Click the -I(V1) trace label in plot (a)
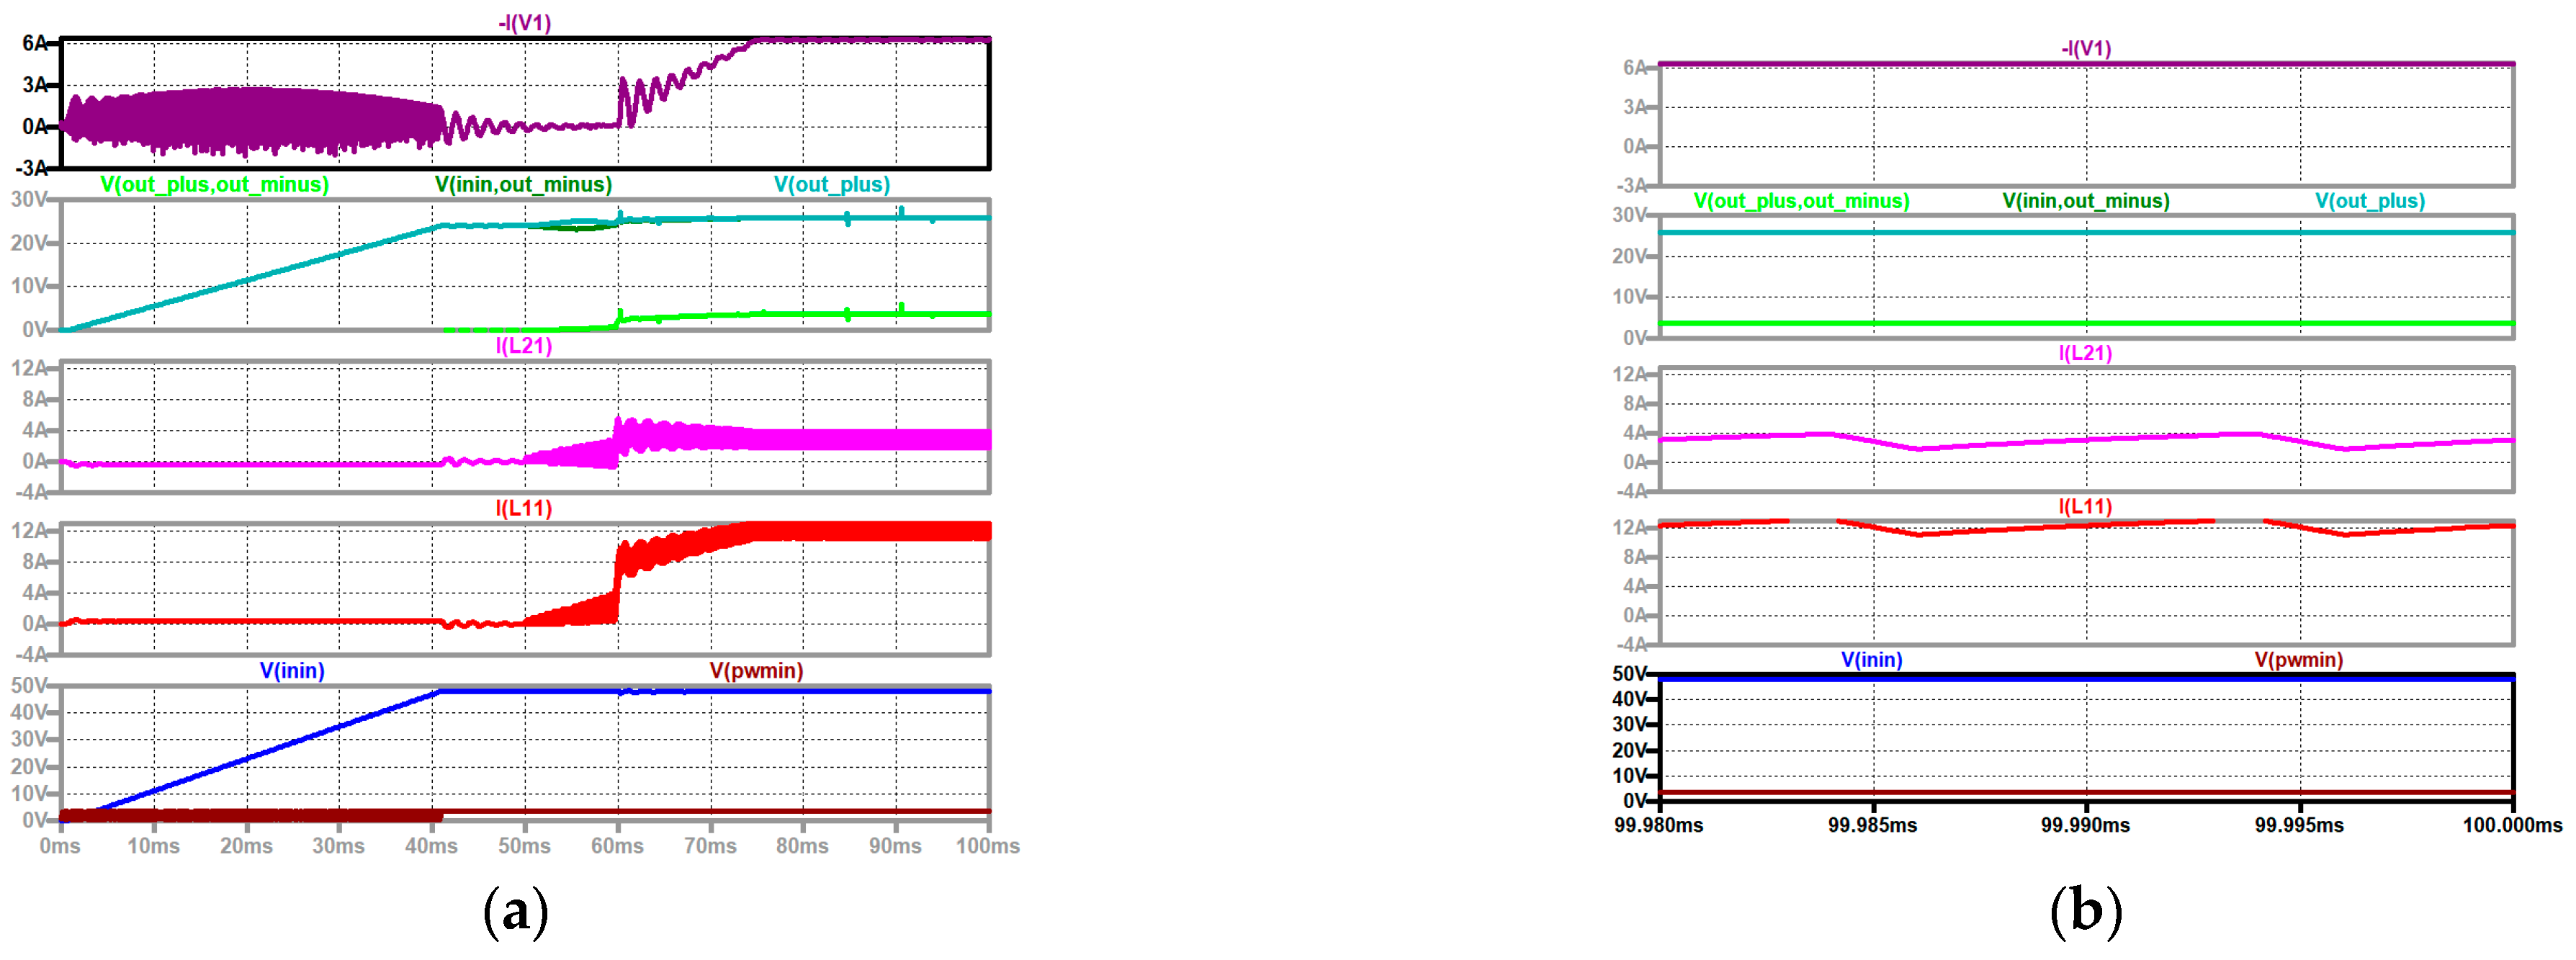The height and width of the screenshot is (960, 2576). (524, 22)
